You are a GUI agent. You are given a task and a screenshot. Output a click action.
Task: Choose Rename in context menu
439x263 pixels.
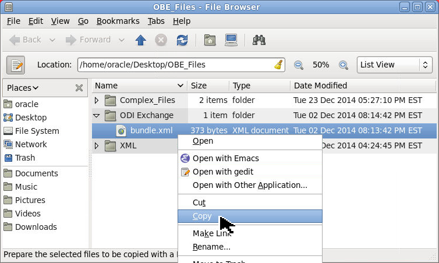[250, 247]
